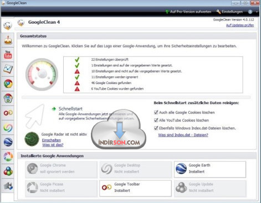Click 'Installierte Google Anwendungen' section header
The width and height of the screenshot is (261, 203).
[x=137, y=156]
